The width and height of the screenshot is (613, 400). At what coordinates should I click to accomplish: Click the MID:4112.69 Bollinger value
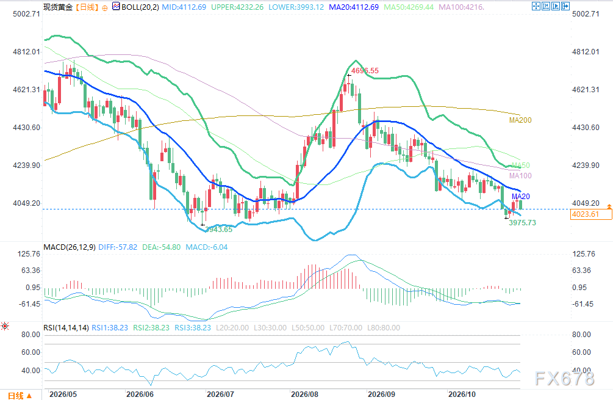point(184,7)
